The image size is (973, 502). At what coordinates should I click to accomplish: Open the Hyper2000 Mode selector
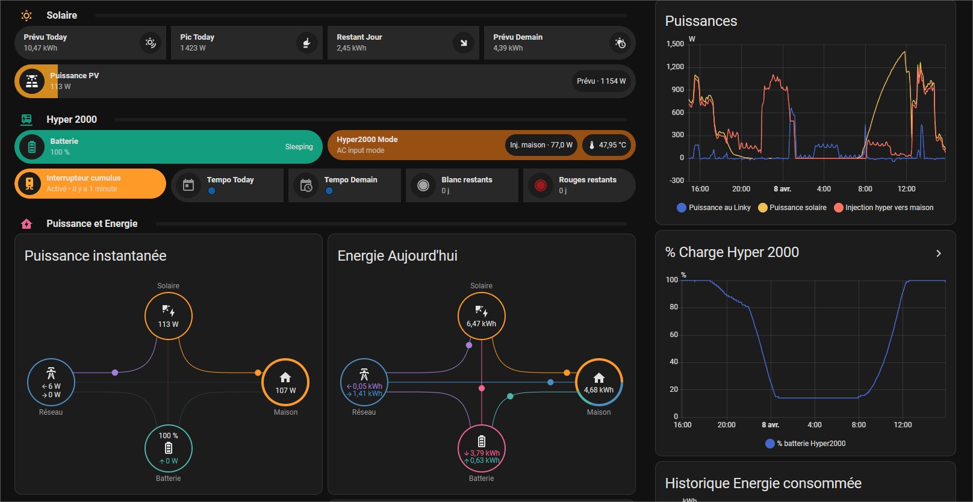pyautogui.click(x=415, y=145)
